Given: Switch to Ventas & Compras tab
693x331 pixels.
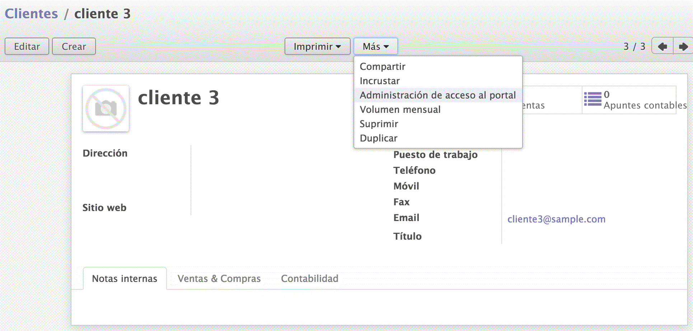Looking at the screenshot, I should [x=219, y=279].
